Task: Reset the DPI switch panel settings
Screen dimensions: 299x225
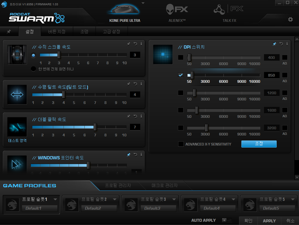Action: coord(281,44)
